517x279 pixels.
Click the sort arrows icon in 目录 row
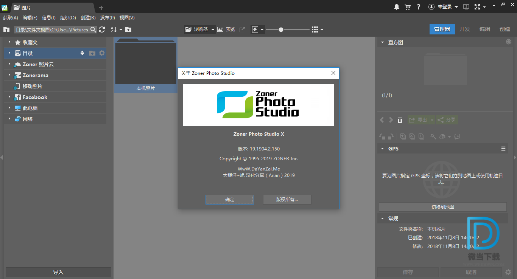[x=82, y=53]
